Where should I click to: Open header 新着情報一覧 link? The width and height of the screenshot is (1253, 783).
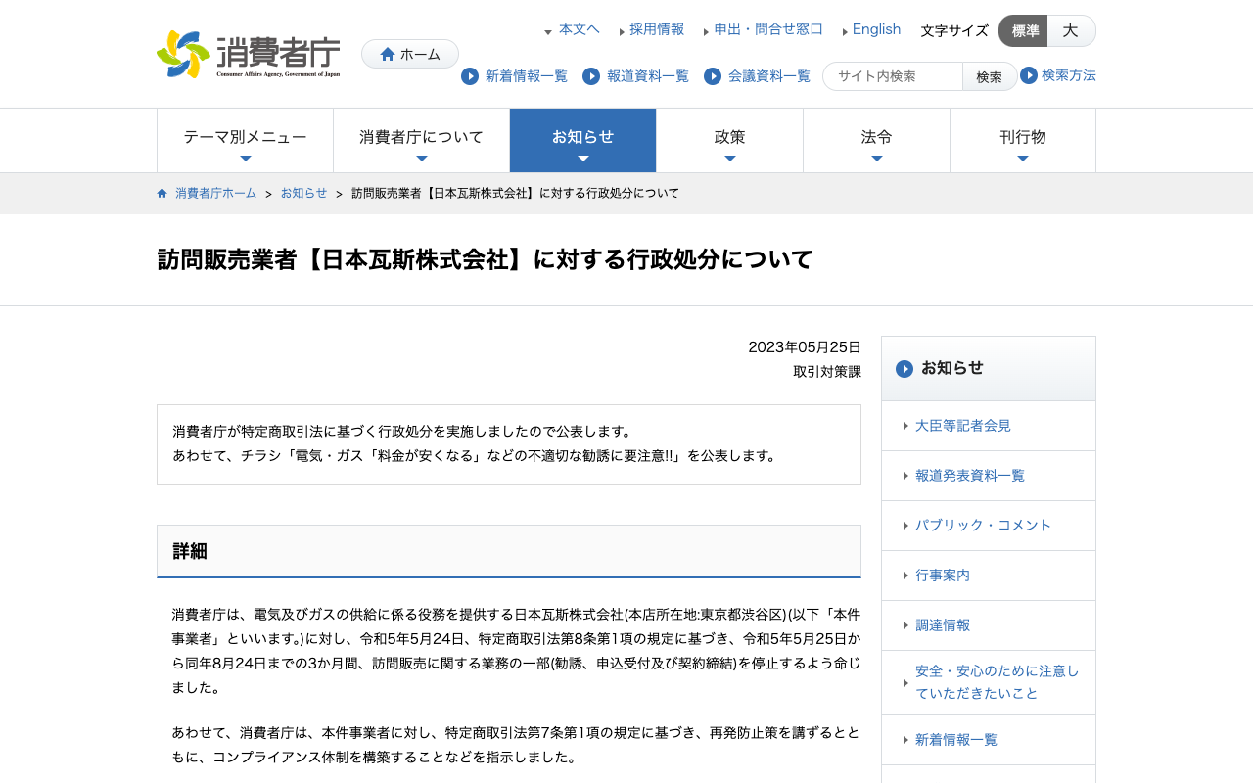[x=527, y=76]
